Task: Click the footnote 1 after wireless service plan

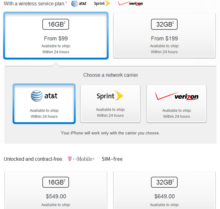Action: click(66, 2)
